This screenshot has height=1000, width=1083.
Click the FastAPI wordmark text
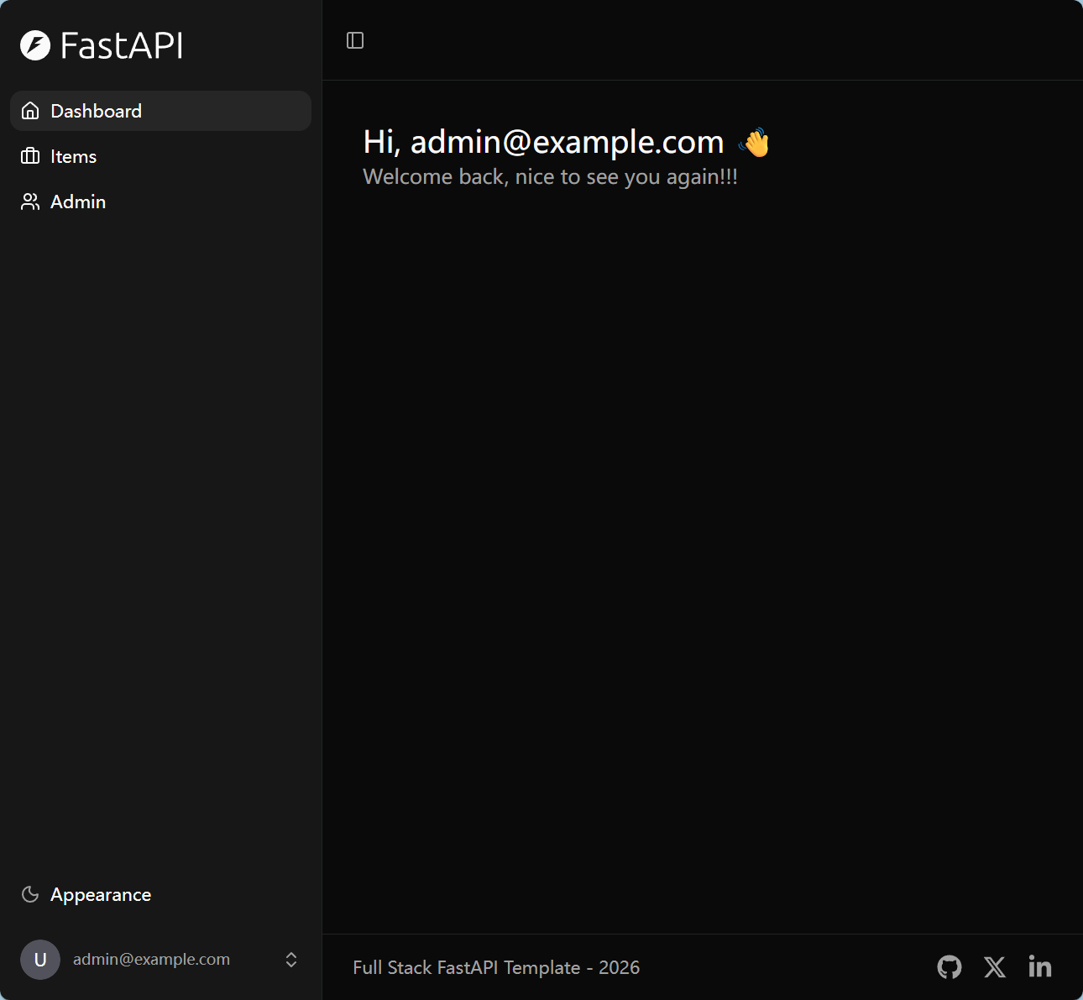point(122,45)
